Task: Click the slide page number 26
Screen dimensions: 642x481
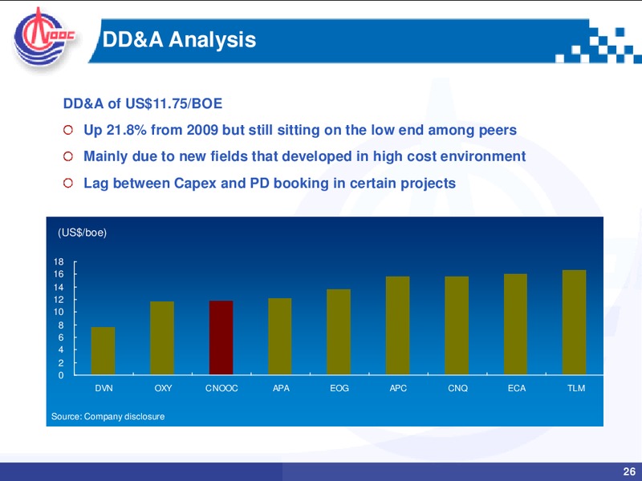Action: pos(629,471)
